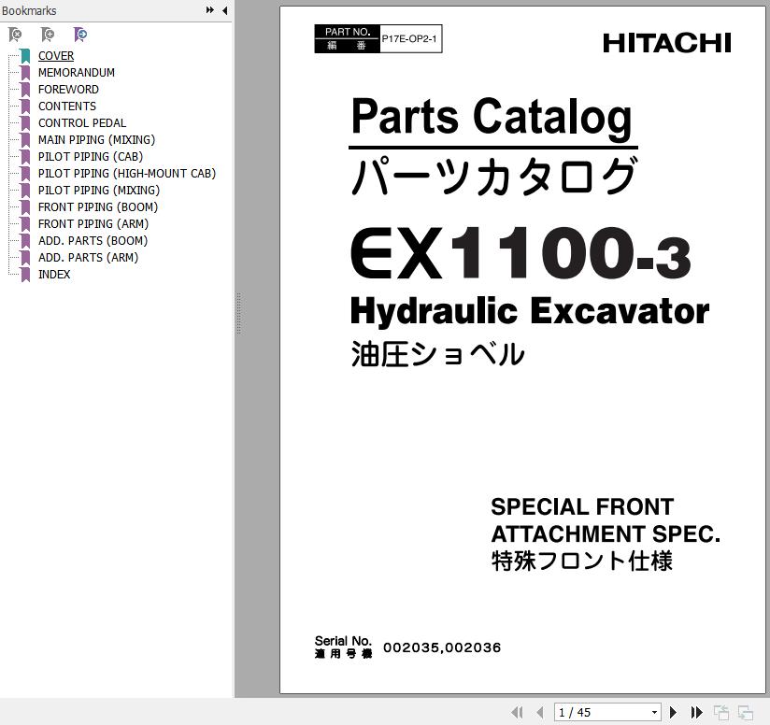
Task: Click the HITACHI logo text on the cover
Action: (x=667, y=43)
